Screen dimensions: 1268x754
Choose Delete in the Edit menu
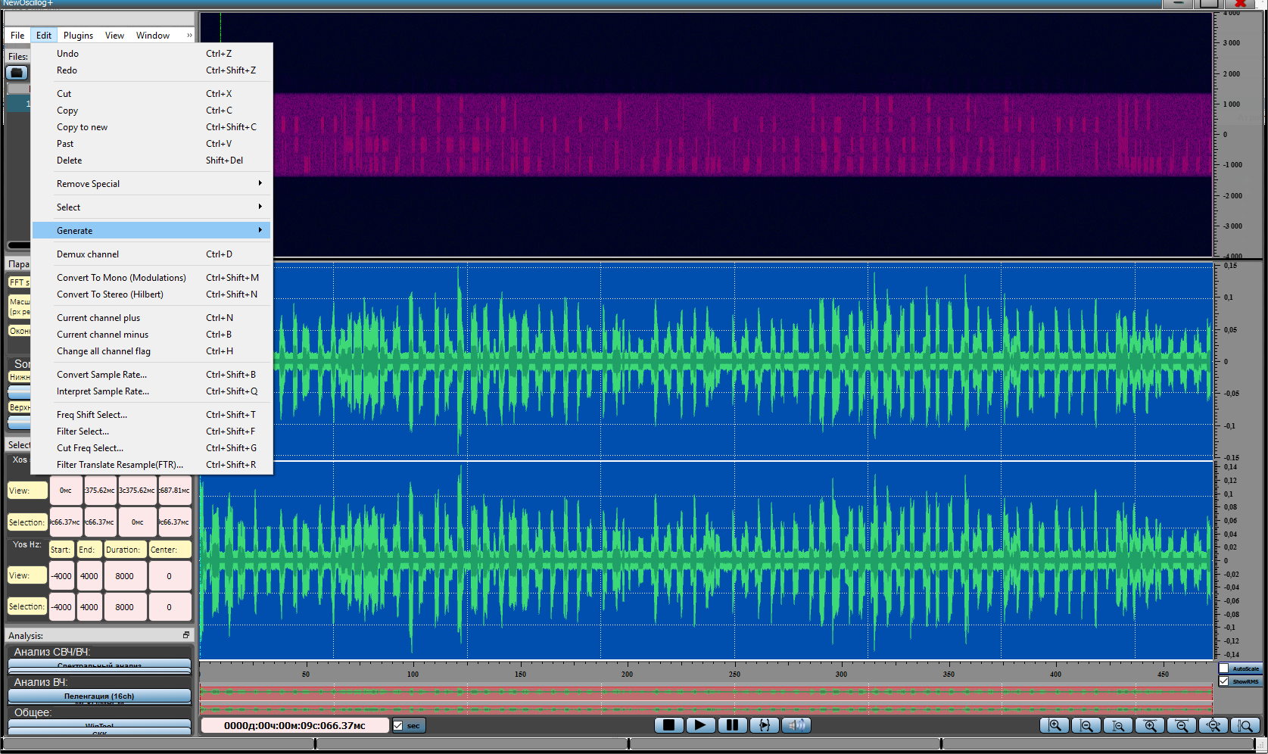[152, 160]
